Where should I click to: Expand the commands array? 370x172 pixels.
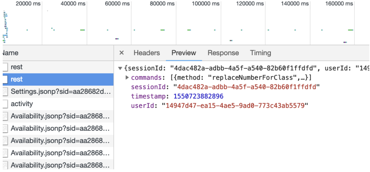pyautogui.click(x=127, y=78)
